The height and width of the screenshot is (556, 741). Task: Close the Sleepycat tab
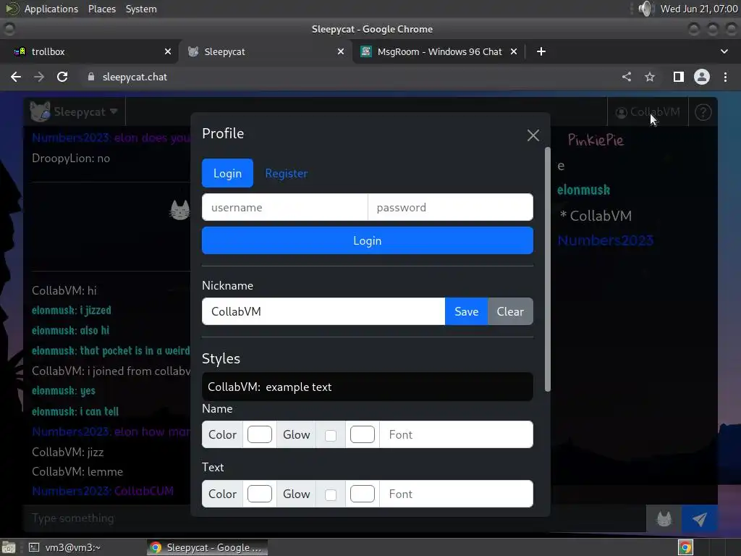[x=341, y=51]
